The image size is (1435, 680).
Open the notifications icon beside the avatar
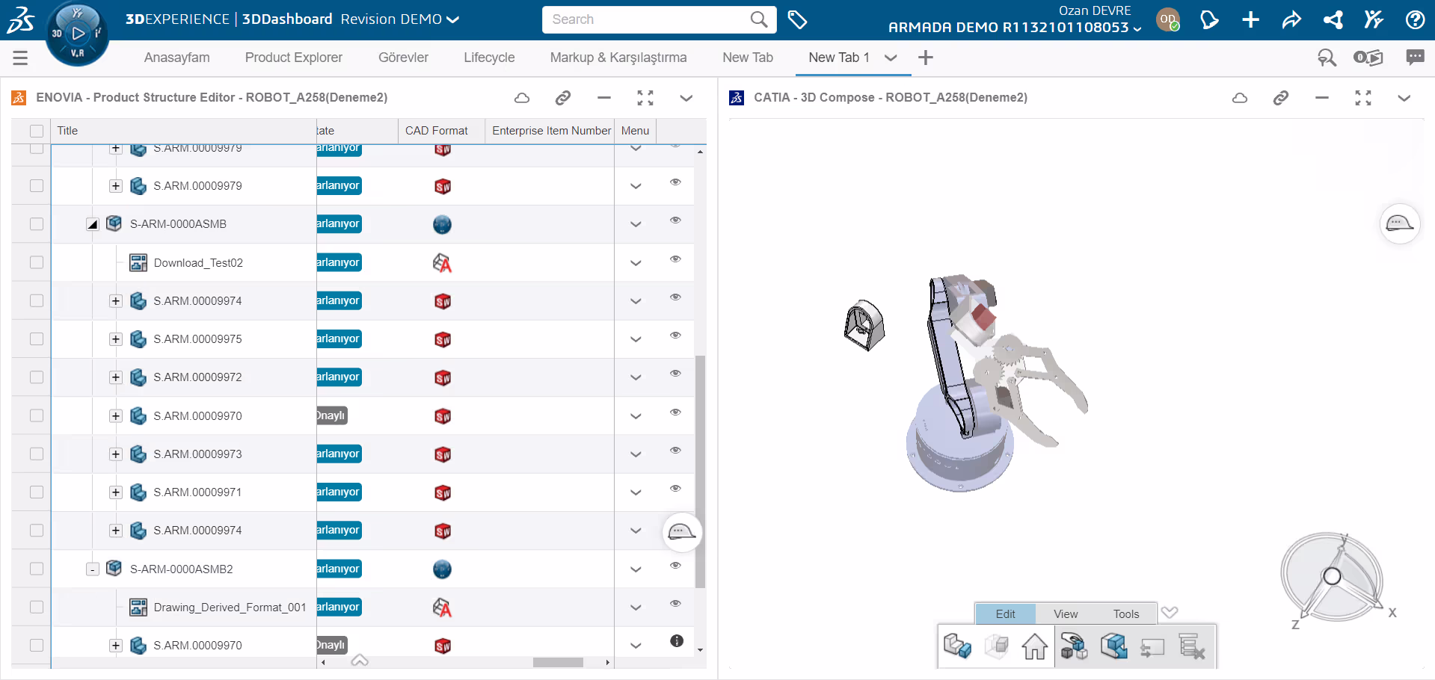[x=1208, y=19]
